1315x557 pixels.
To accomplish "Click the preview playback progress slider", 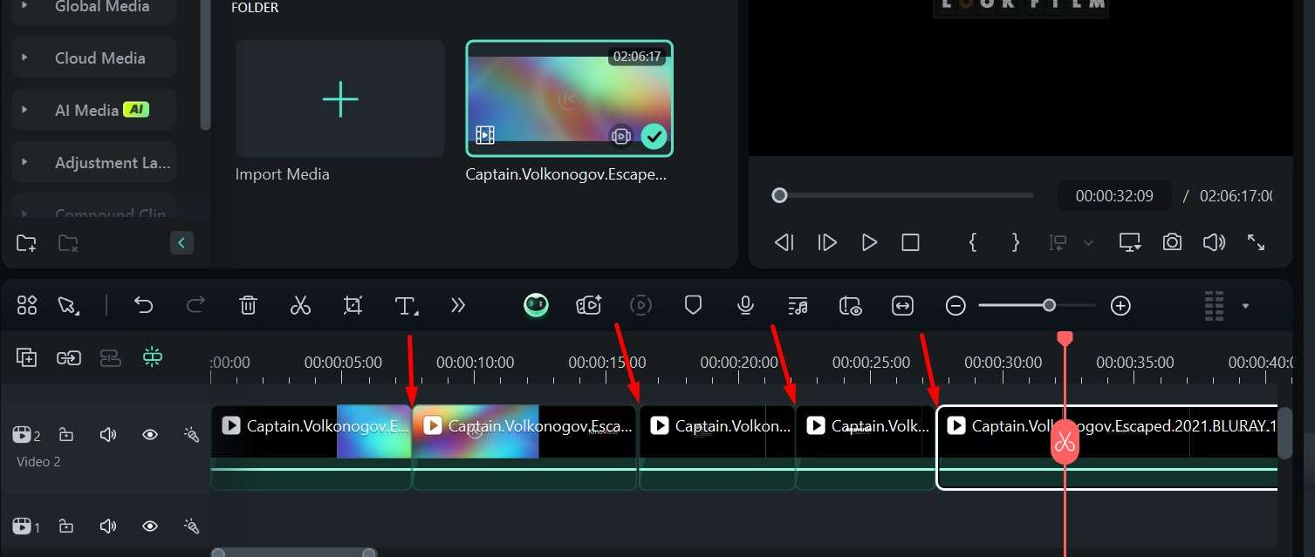I will click(902, 195).
